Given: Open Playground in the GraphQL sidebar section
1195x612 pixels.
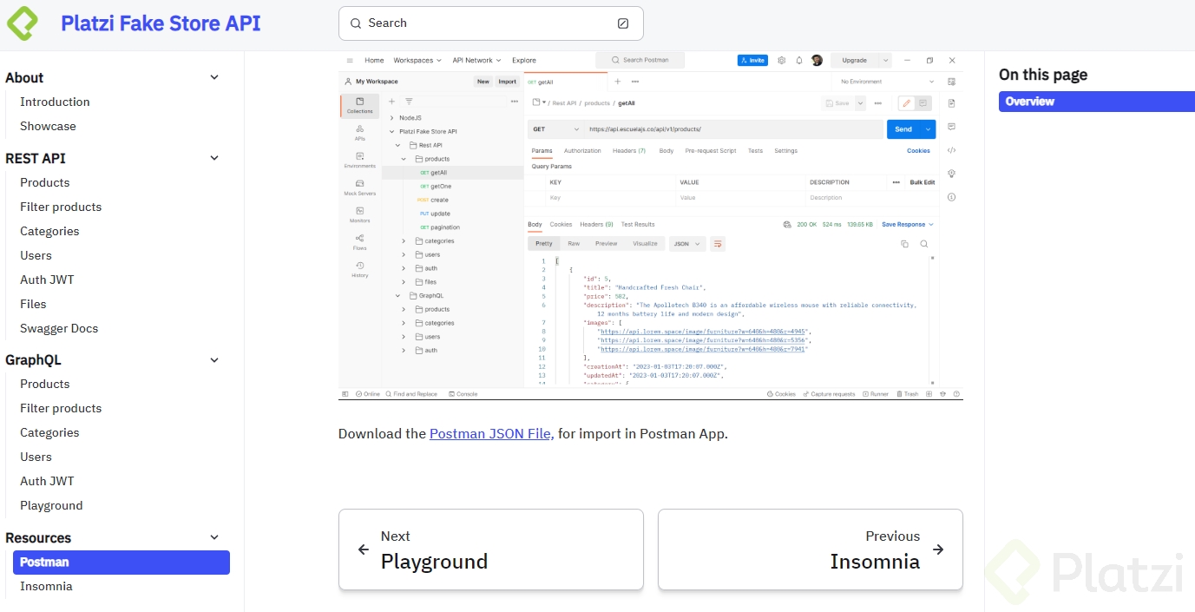Looking at the screenshot, I should (x=51, y=505).
